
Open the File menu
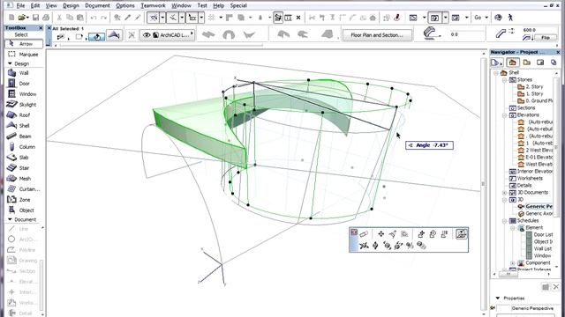point(20,5)
